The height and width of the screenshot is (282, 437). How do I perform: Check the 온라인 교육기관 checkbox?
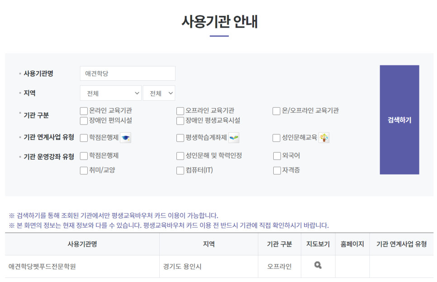pyautogui.click(x=84, y=111)
